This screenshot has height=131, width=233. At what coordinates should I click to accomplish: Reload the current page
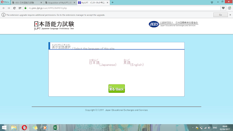point(14,8)
